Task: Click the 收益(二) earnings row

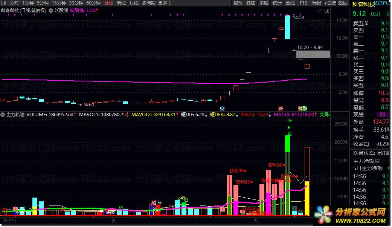Action: point(371,144)
